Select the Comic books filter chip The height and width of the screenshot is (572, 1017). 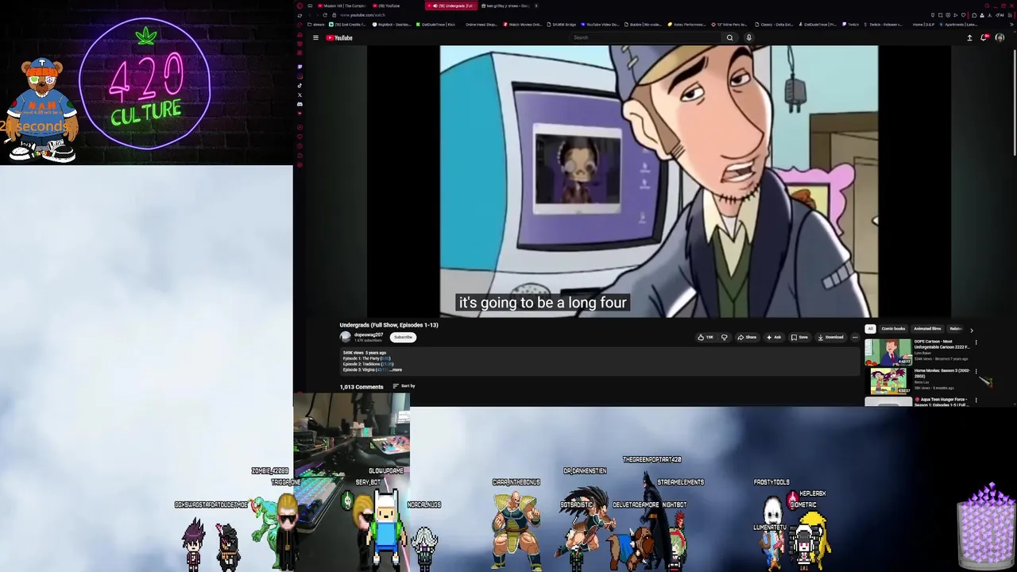pyautogui.click(x=893, y=329)
